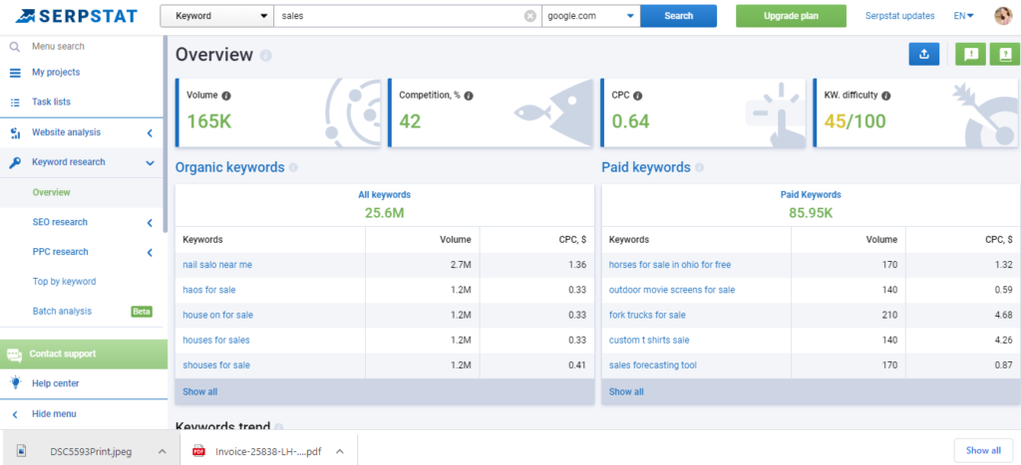Open the Keyword search type dropdown
1021x465 pixels.
click(216, 16)
